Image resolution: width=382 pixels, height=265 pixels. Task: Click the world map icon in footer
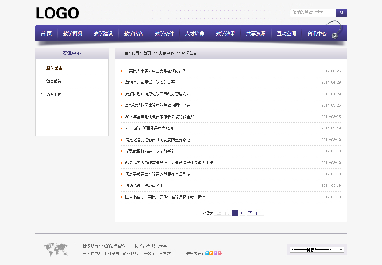point(56,249)
